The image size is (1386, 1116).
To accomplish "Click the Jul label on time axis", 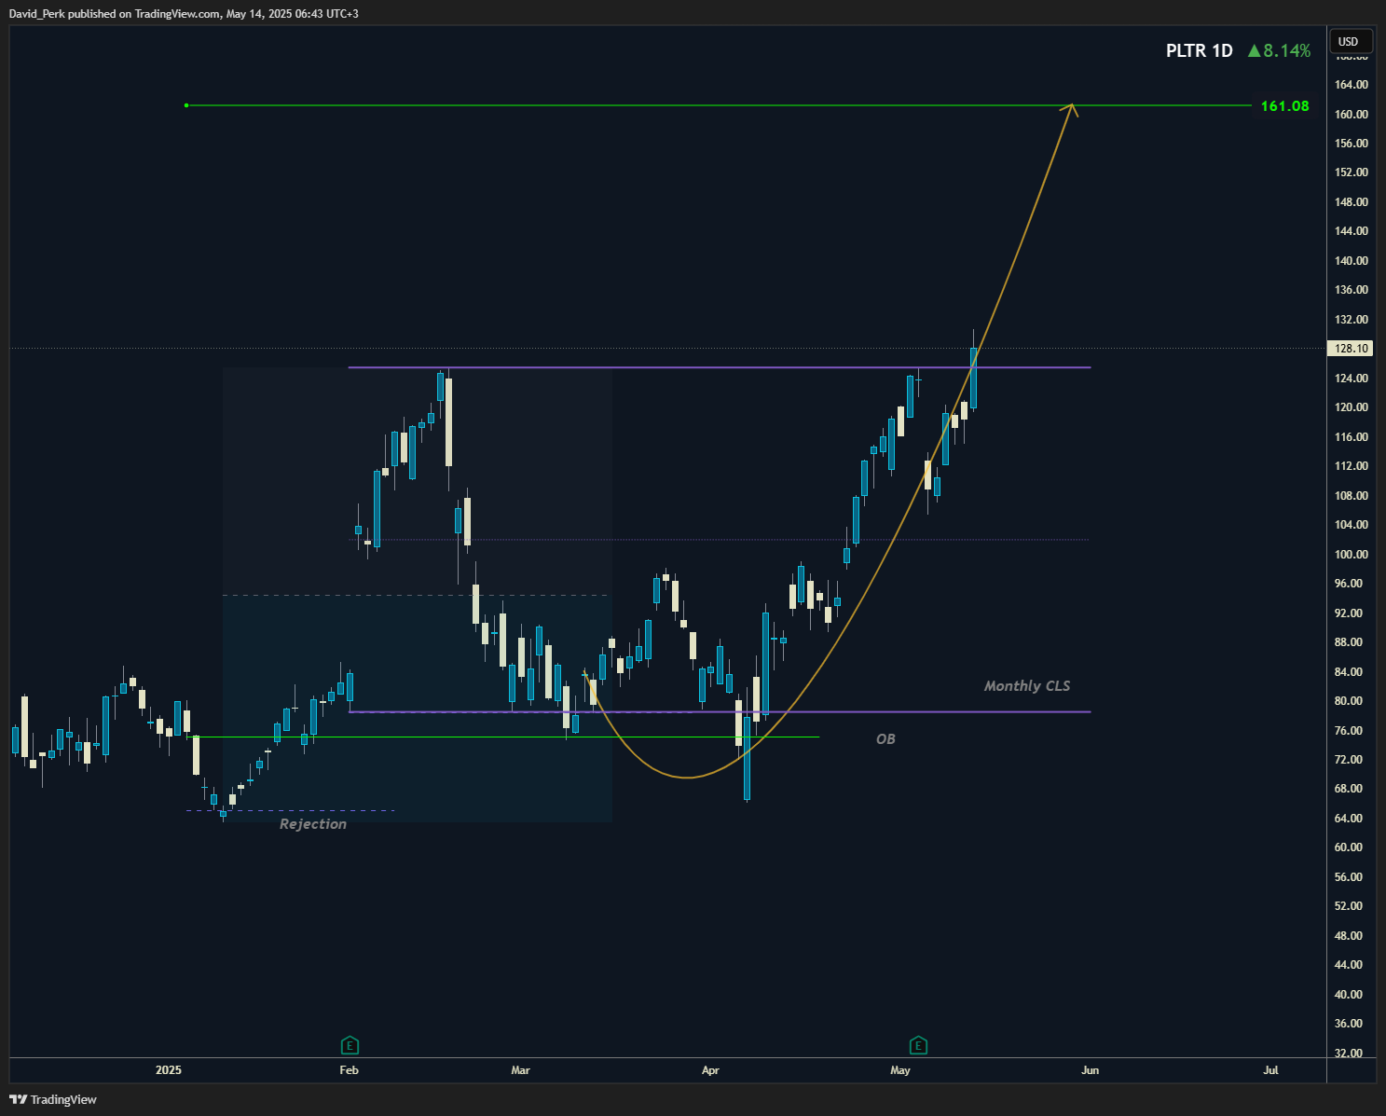I will click(1270, 1070).
